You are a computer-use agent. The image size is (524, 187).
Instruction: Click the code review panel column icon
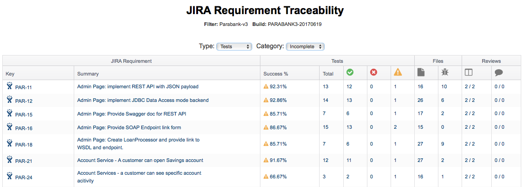468,72
